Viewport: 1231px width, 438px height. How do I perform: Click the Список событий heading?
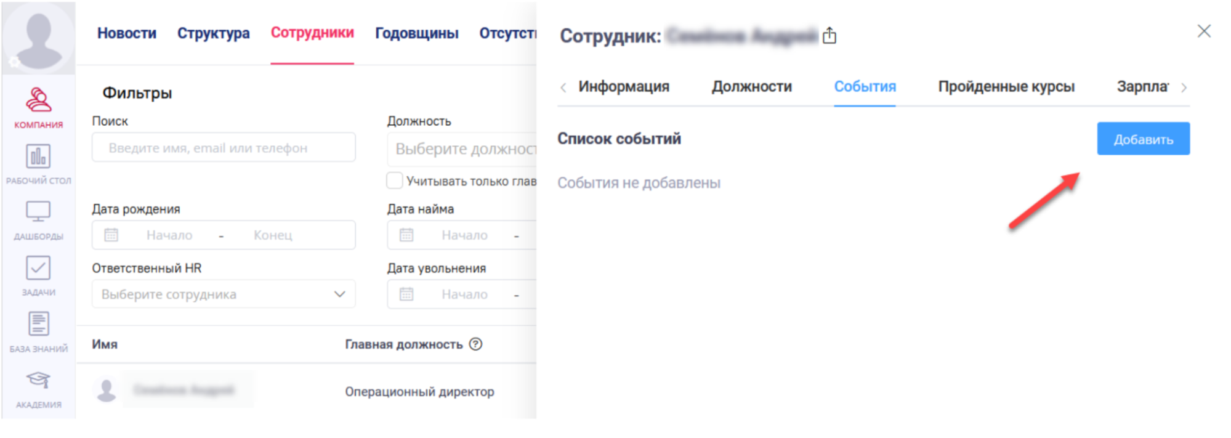click(619, 139)
